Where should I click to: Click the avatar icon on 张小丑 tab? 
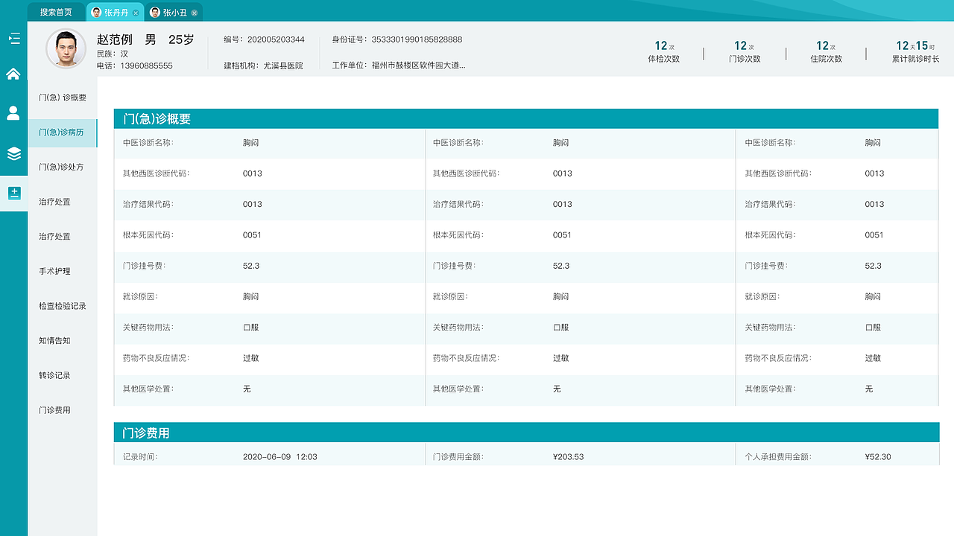point(154,12)
